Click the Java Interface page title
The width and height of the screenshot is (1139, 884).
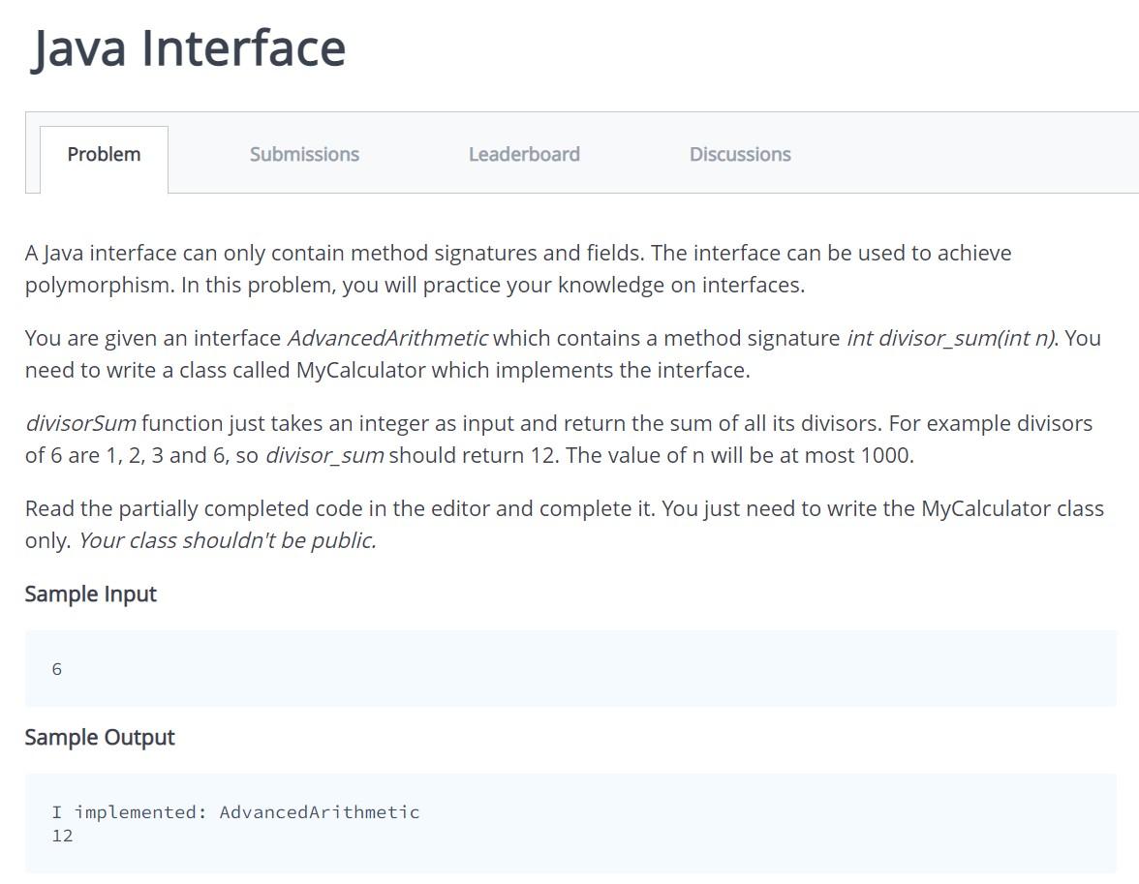tap(189, 46)
